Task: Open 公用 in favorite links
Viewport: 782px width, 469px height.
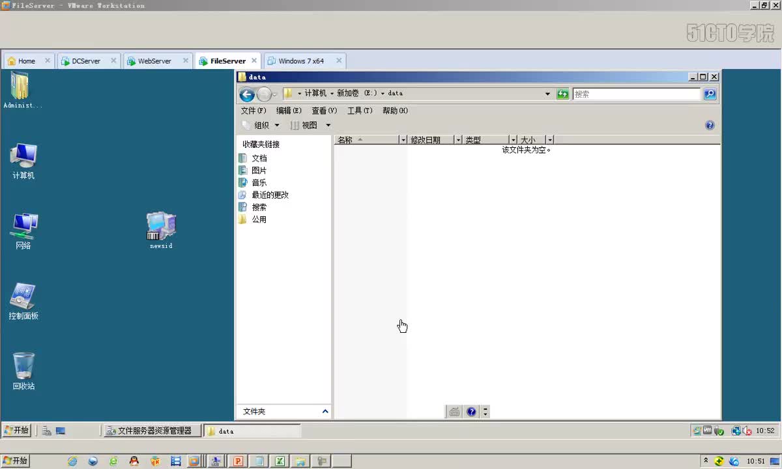Action: coord(252,220)
